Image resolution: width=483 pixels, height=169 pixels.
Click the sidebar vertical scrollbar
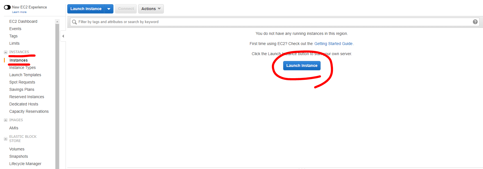click(x=57, y=96)
